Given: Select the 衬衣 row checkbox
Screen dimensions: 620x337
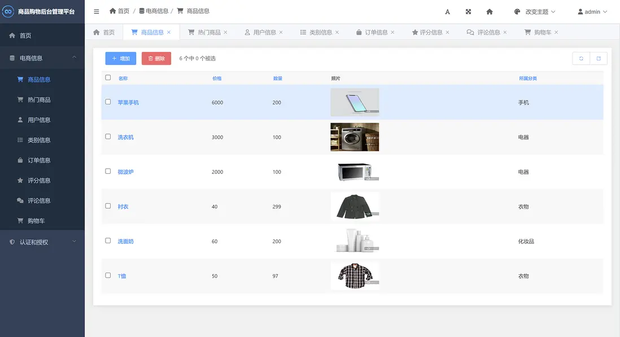Looking at the screenshot, I should tap(108, 206).
